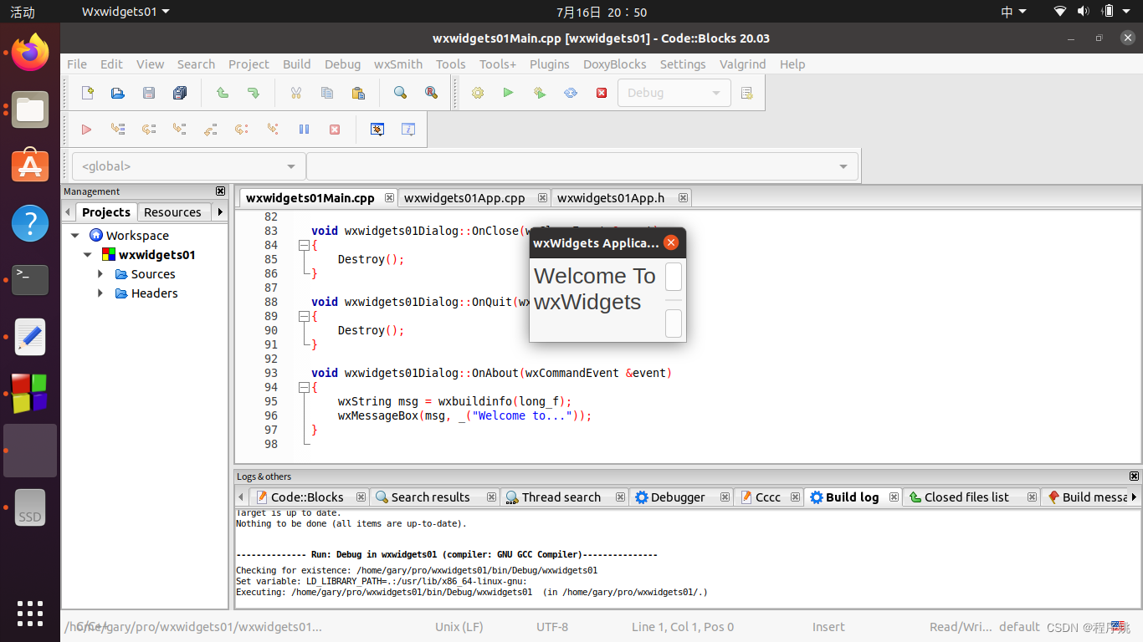Start the build with the Build gear icon
This screenshot has height=642, width=1143.
click(477, 92)
